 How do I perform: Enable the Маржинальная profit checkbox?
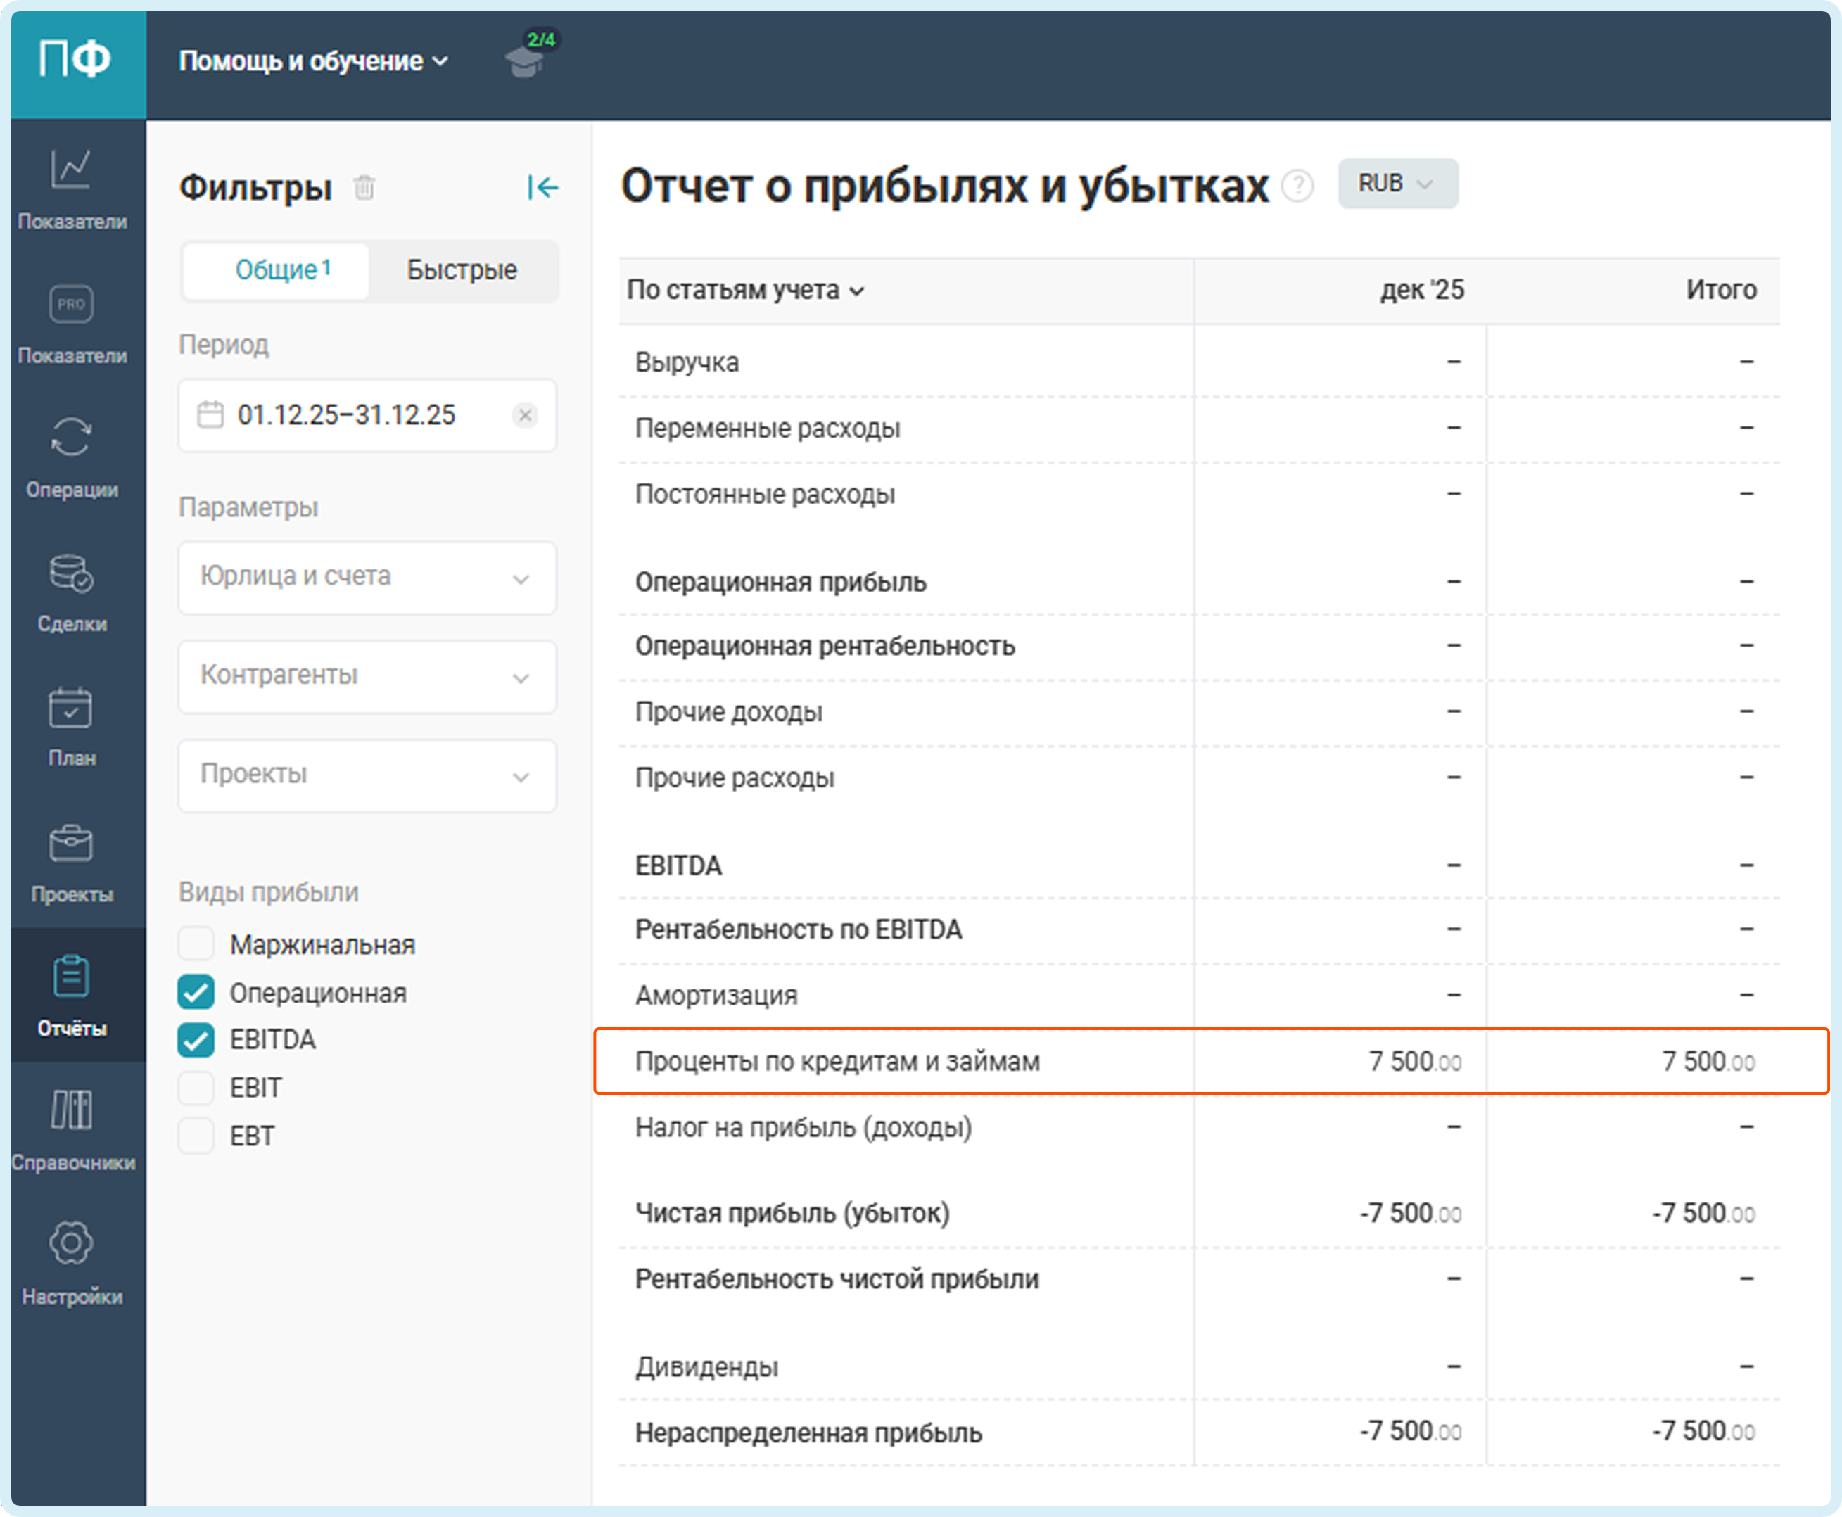point(196,944)
